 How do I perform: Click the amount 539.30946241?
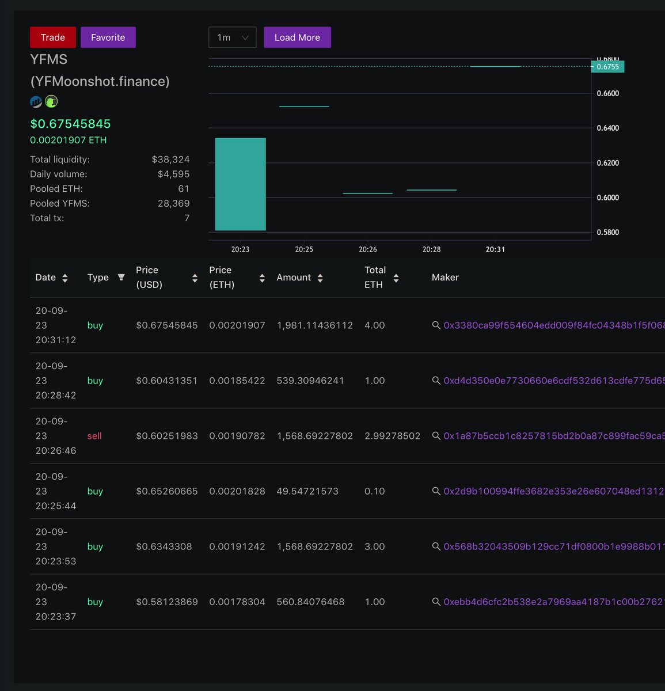(310, 381)
